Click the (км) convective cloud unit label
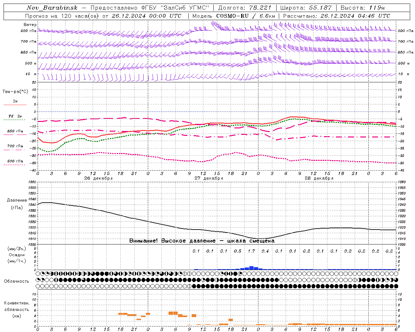415x332 pixels. (17, 316)
